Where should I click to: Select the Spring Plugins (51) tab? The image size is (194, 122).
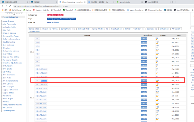pyautogui.click(x=68, y=29)
